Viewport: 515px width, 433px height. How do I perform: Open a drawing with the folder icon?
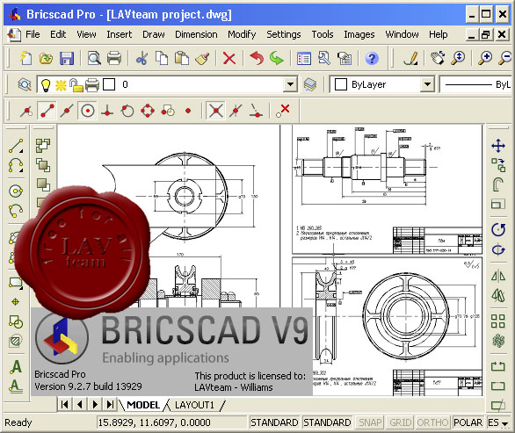(46, 59)
